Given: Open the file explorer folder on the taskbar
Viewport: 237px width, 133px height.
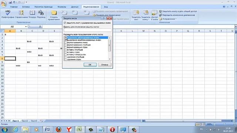Looking at the screenshot, I should point(26,129).
